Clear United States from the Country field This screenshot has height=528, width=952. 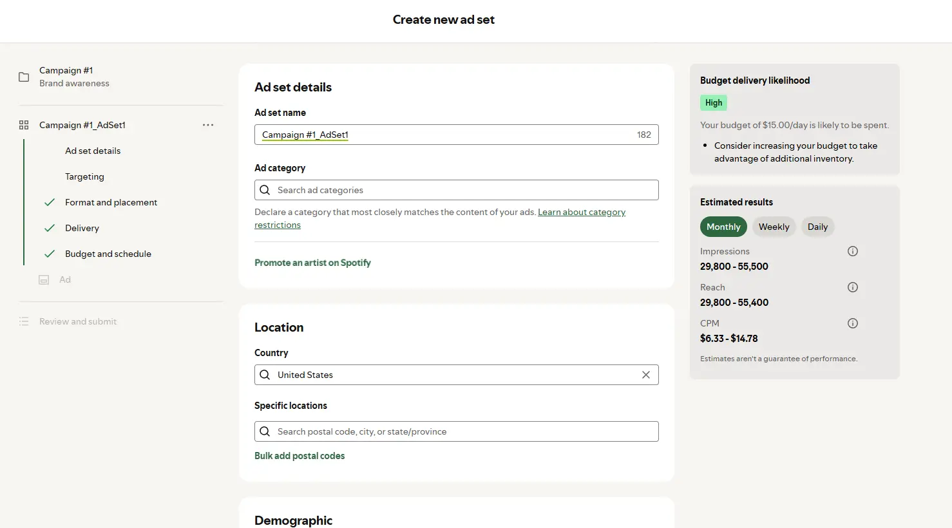[646, 375]
